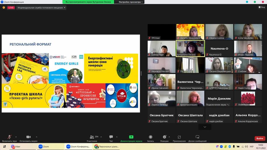Click the red LIVE indicator
This screenshot has width=267, height=150.
pos(11,8)
